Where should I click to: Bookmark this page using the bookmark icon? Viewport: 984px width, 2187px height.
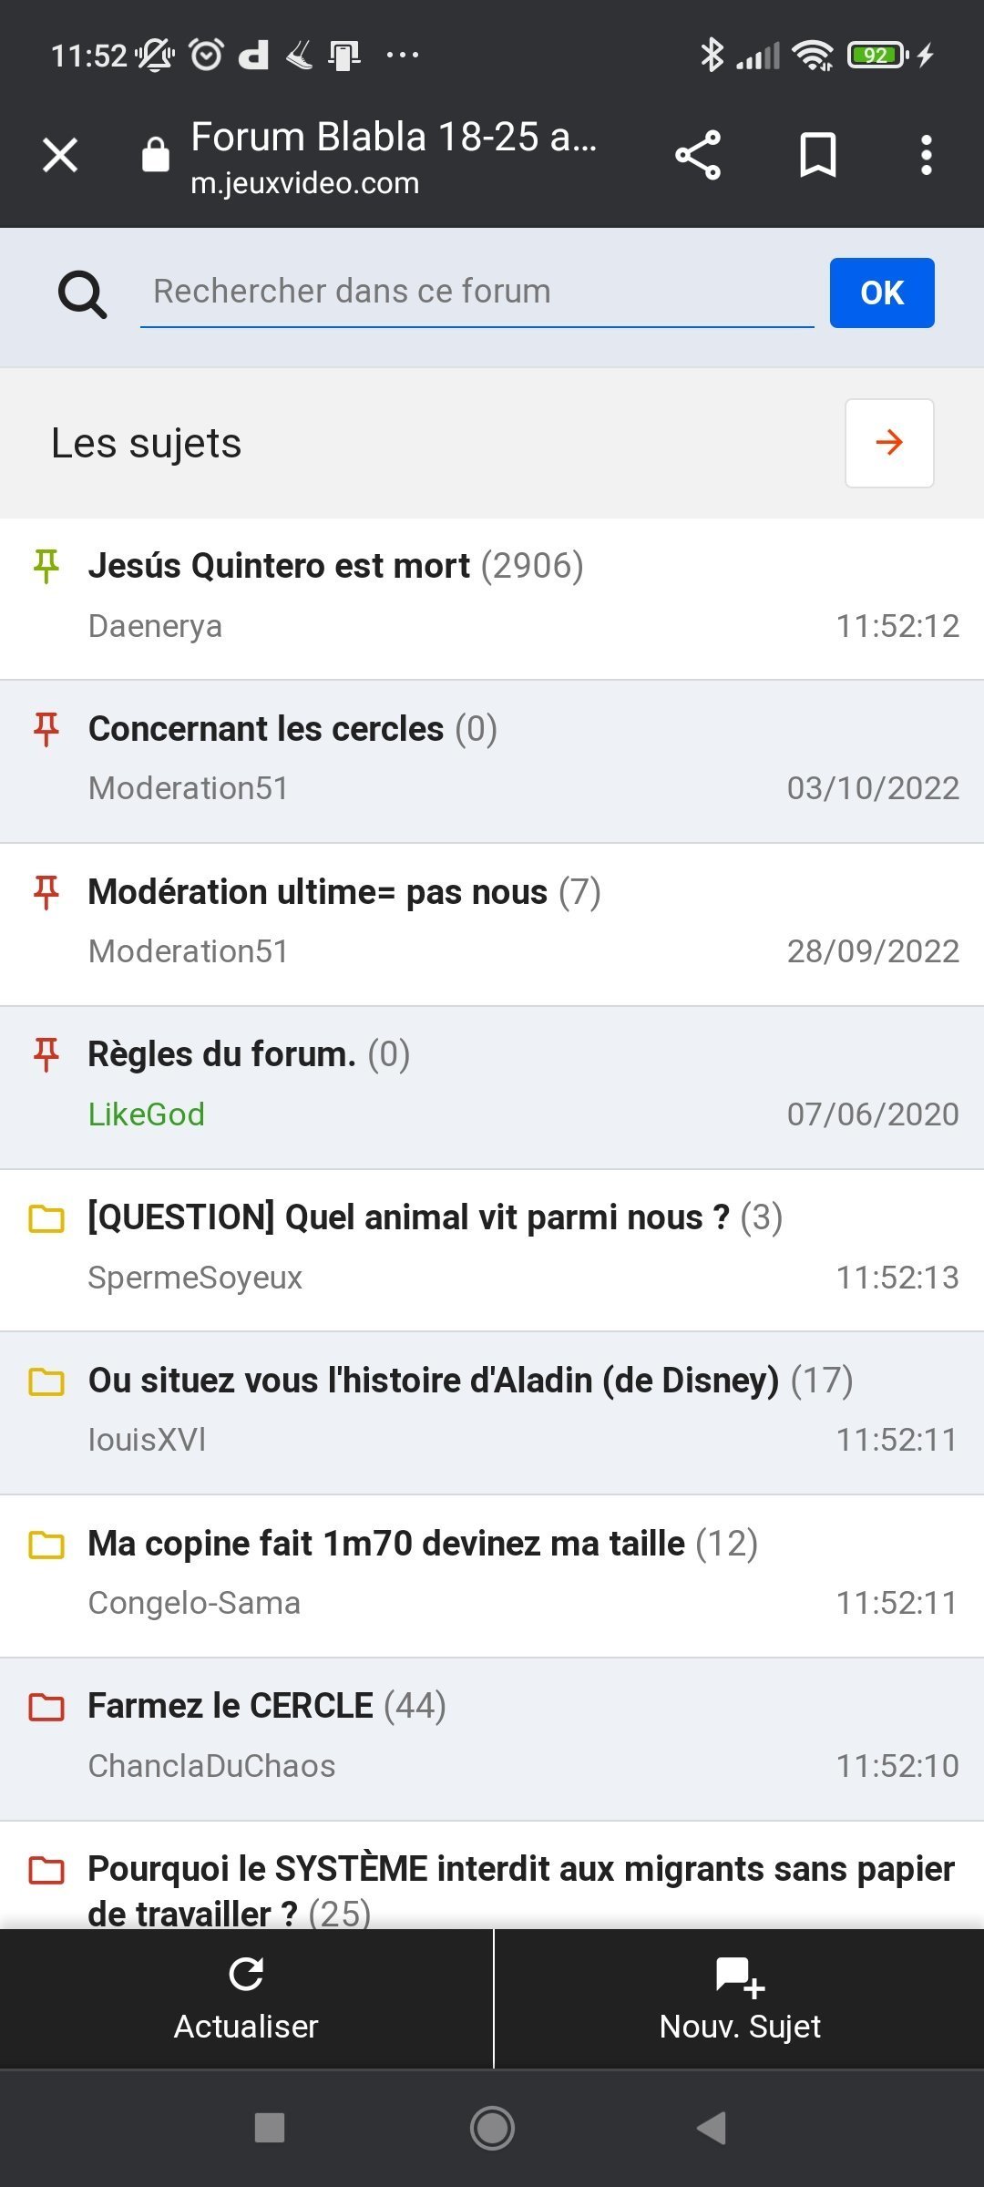click(817, 155)
